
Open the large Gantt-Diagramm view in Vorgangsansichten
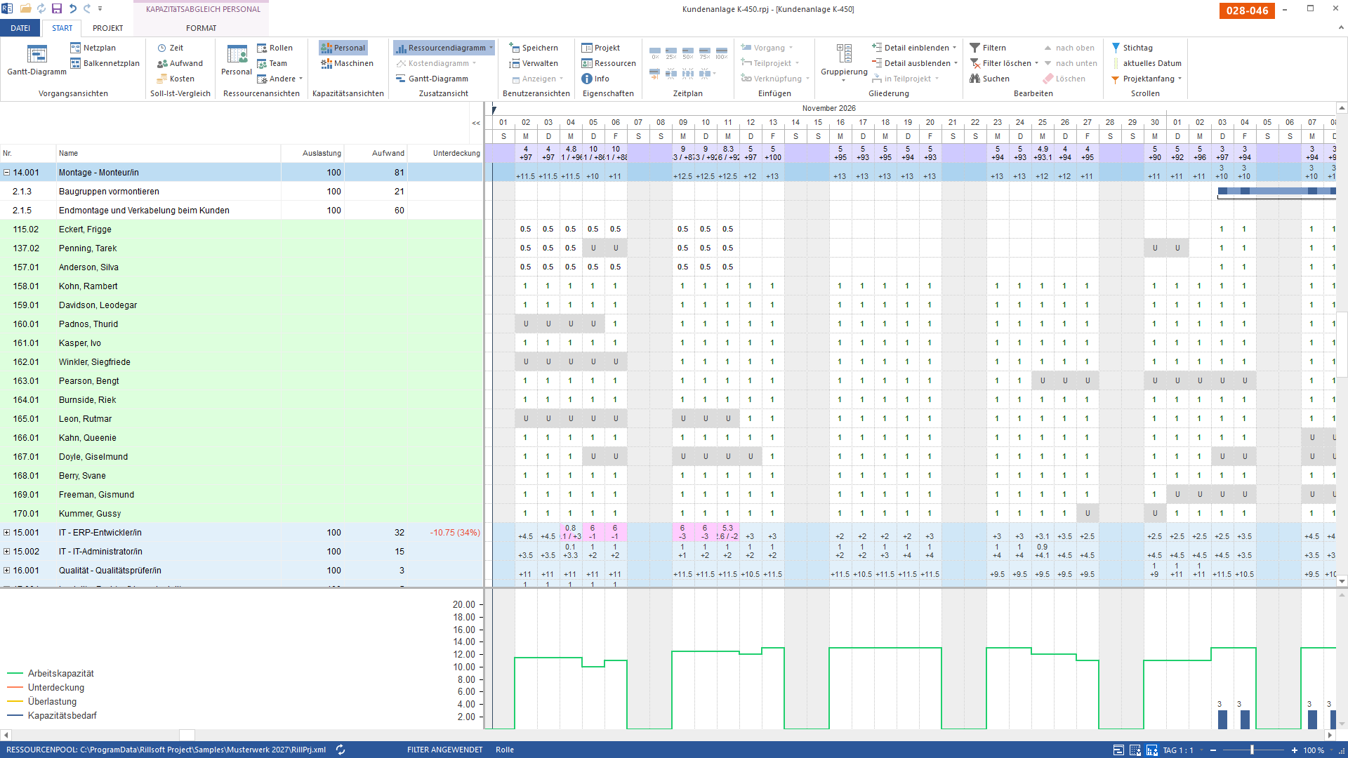(37, 60)
